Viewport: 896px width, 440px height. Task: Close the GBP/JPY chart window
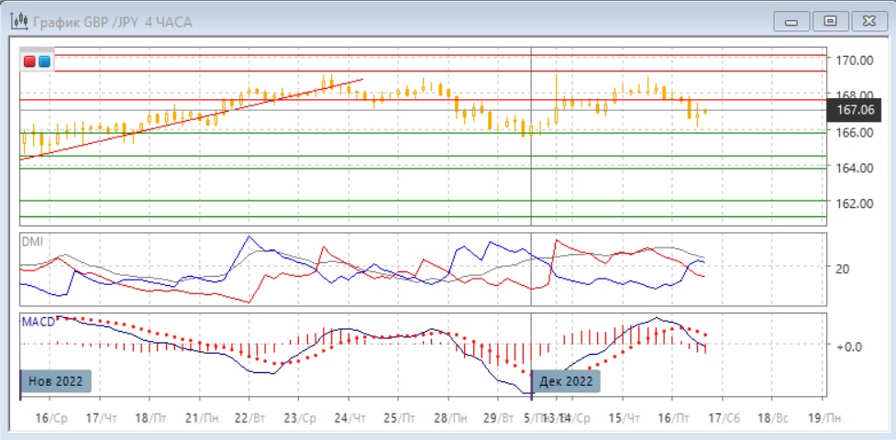point(865,20)
